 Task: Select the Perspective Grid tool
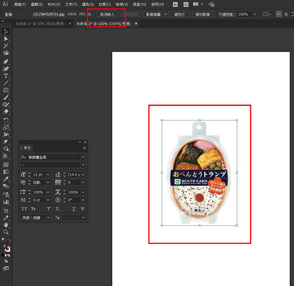(x=6, y=156)
